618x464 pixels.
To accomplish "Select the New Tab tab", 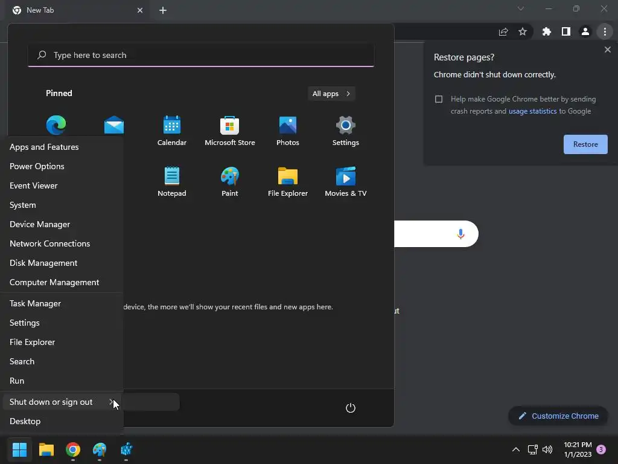I will pyautogui.click(x=77, y=10).
